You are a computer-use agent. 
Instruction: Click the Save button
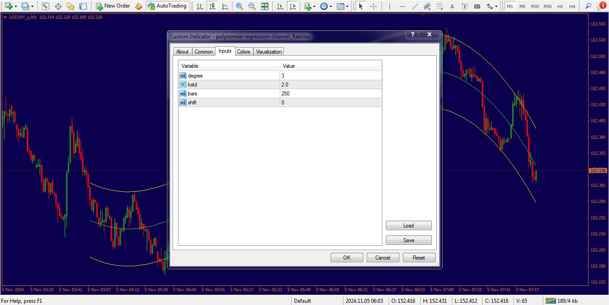[409, 240]
